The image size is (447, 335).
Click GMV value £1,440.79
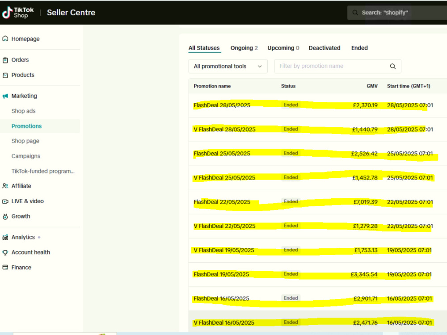point(365,130)
